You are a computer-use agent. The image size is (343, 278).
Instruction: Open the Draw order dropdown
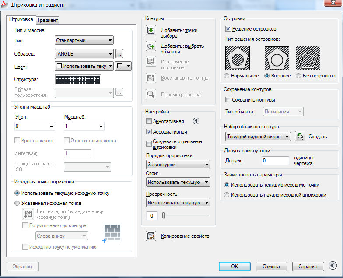(x=178, y=165)
